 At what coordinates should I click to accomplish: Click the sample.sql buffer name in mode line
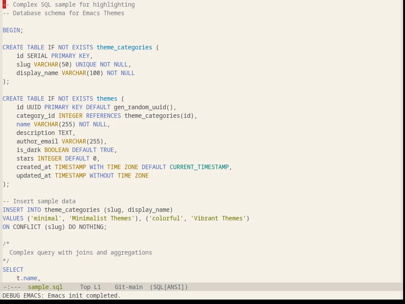pos(45,287)
